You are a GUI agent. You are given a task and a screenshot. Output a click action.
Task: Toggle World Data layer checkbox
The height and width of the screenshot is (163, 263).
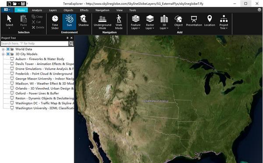click(x=8, y=49)
